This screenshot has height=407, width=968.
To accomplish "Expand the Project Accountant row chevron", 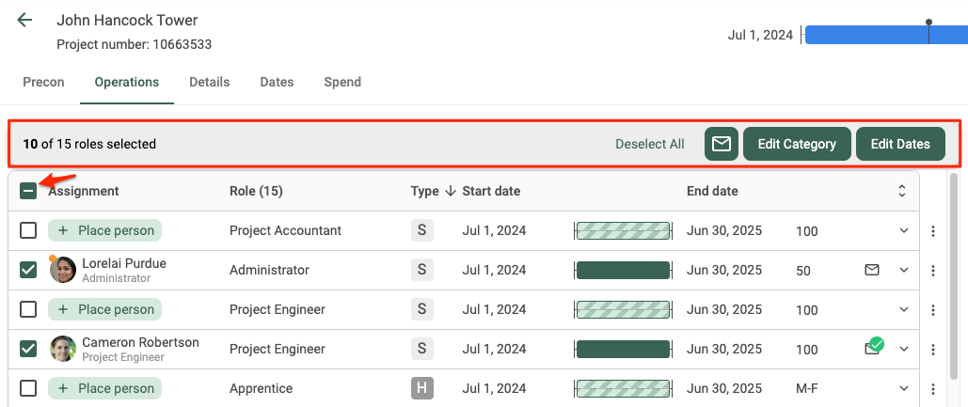I will coord(904,230).
